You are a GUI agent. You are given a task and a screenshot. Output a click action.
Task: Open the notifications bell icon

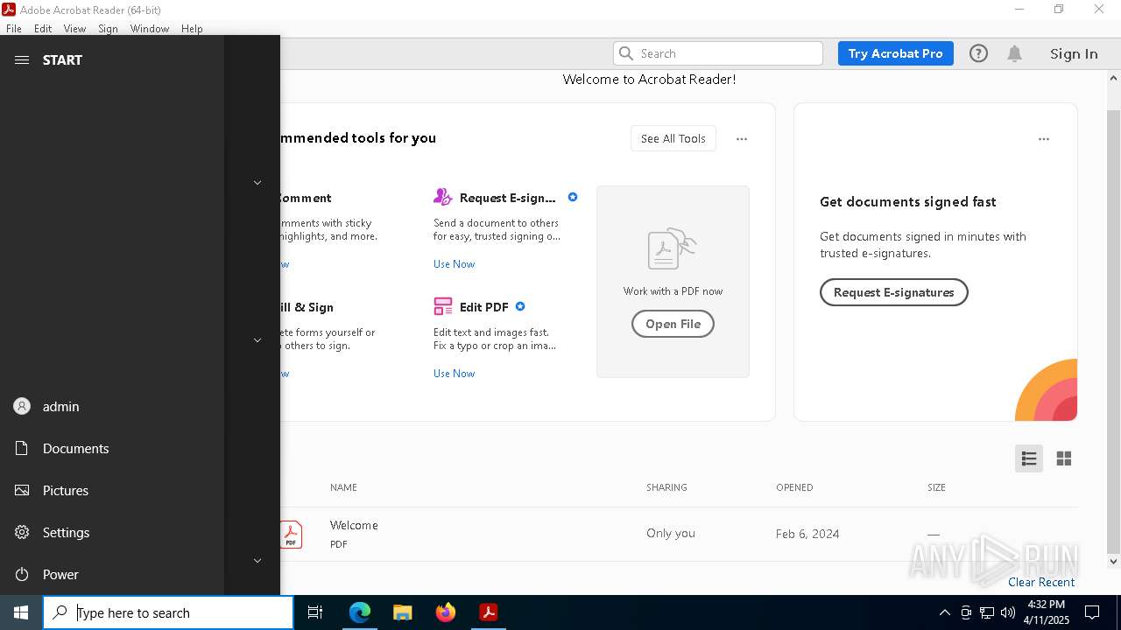[x=1014, y=53]
